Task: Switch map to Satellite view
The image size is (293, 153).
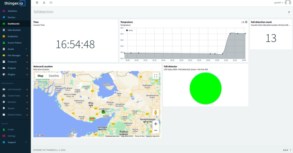Action: (54, 76)
